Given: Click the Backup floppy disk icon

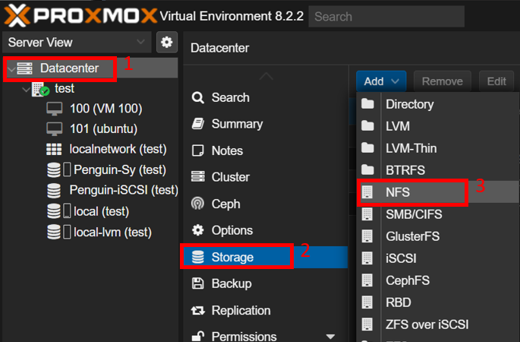Looking at the screenshot, I should coord(197,283).
